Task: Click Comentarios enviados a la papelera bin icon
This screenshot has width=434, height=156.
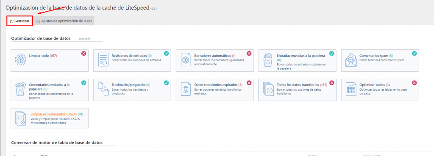Action: pos(20,89)
